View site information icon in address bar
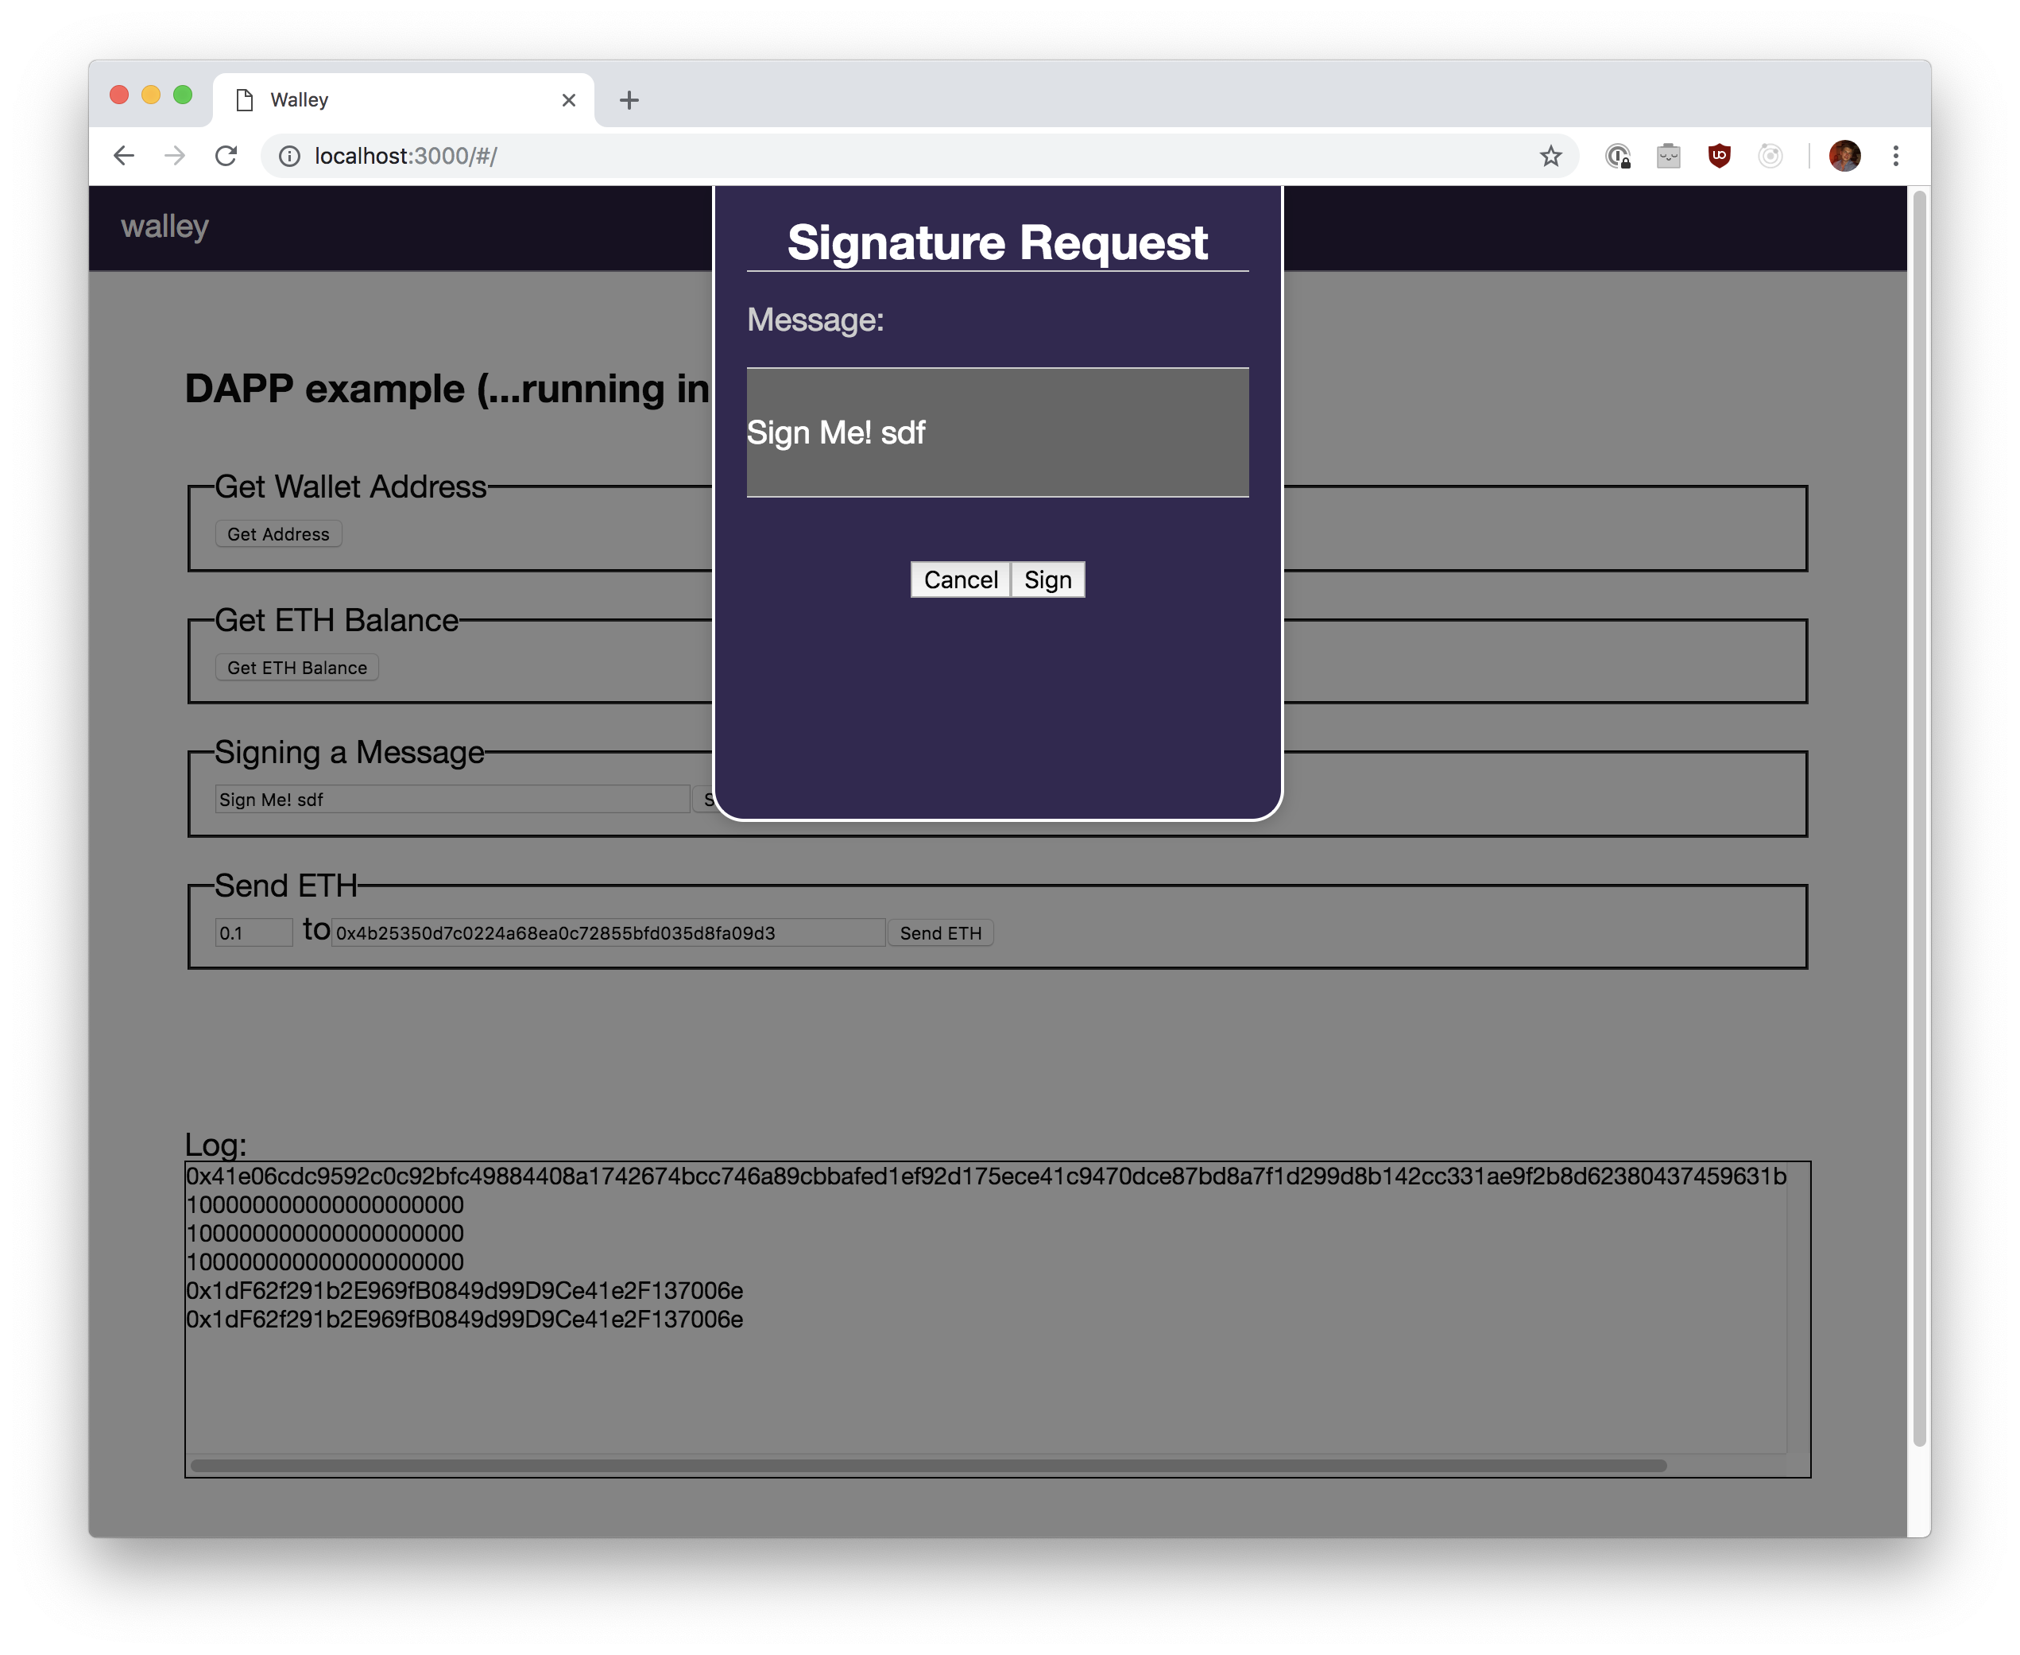This screenshot has height=1655, width=2020. point(288,155)
